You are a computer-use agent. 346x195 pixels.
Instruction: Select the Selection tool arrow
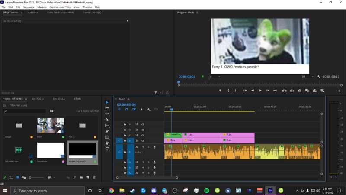click(x=107, y=102)
